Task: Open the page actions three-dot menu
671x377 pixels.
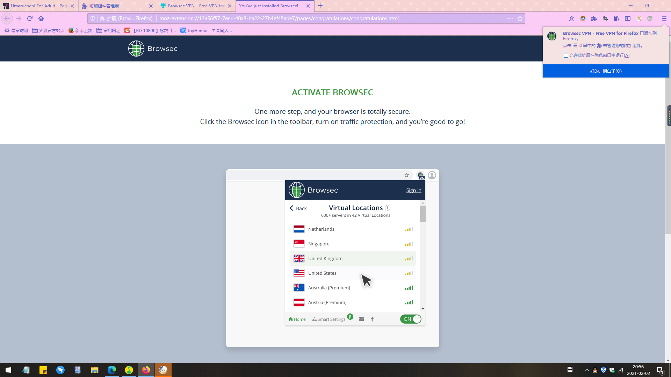Action: click(x=510, y=19)
